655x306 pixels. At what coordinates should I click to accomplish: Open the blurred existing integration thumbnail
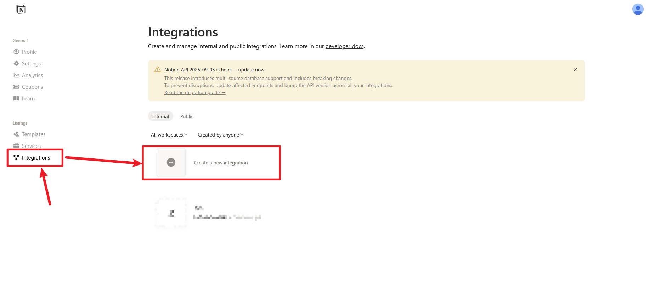[171, 213]
